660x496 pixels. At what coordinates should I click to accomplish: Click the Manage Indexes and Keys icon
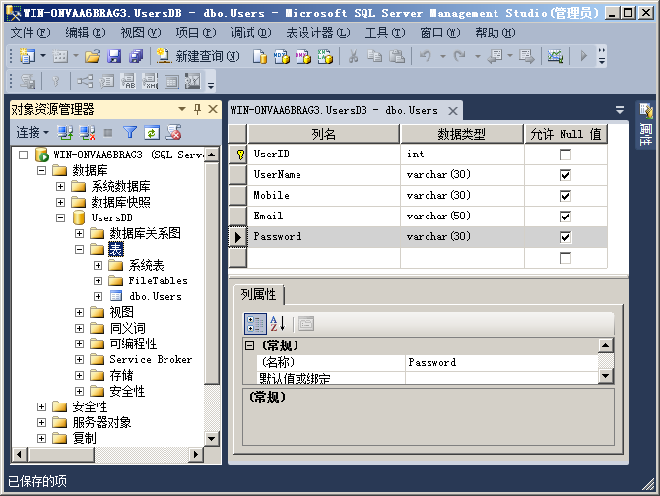click(x=106, y=81)
